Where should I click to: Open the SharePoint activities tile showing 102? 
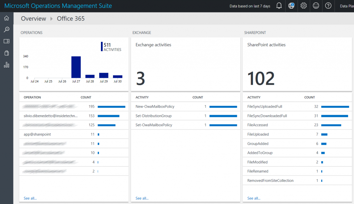297,64
